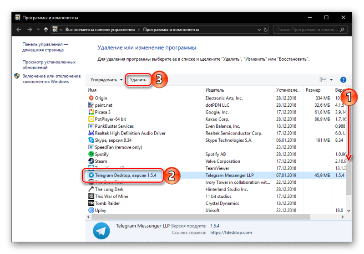Select 'Realtek High Definition Audio Driver'
Image resolution: width=364 pixels, height=254 pixels.
point(130,133)
